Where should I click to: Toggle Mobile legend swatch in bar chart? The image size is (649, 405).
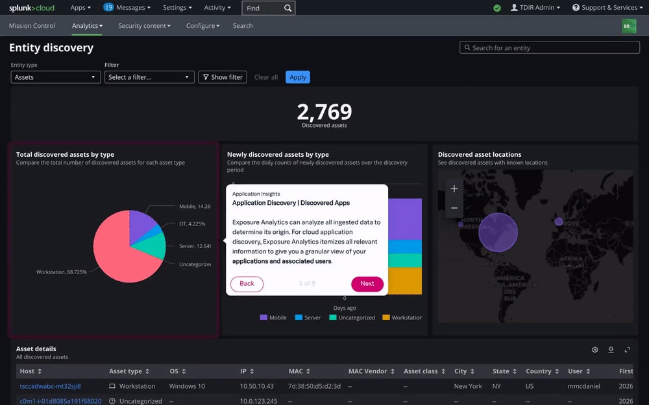coord(263,318)
